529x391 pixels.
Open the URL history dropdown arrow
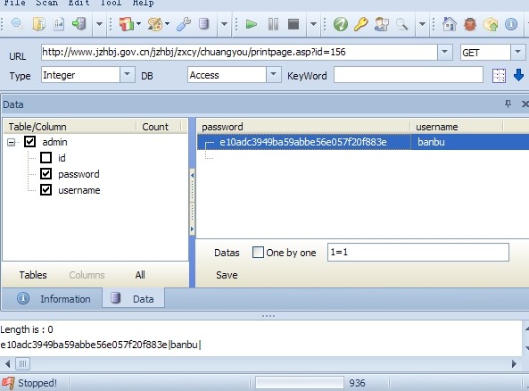(444, 52)
